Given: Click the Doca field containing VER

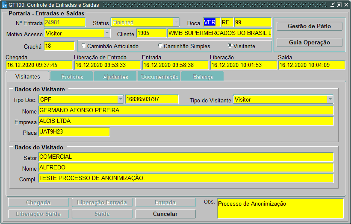Looking at the screenshot, I should point(212,22).
